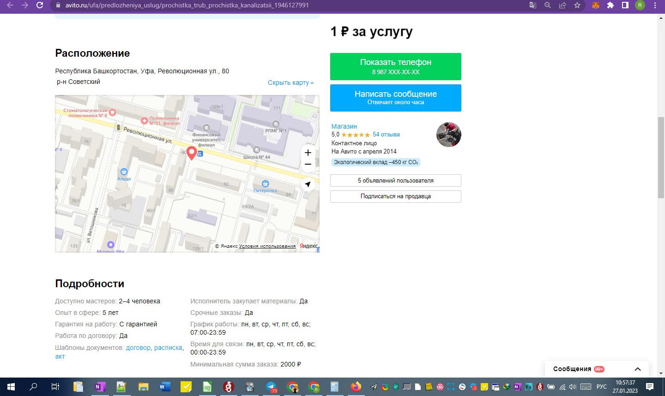
Task: Open the Google Translate page icon
Action: click(x=533, y=5)
